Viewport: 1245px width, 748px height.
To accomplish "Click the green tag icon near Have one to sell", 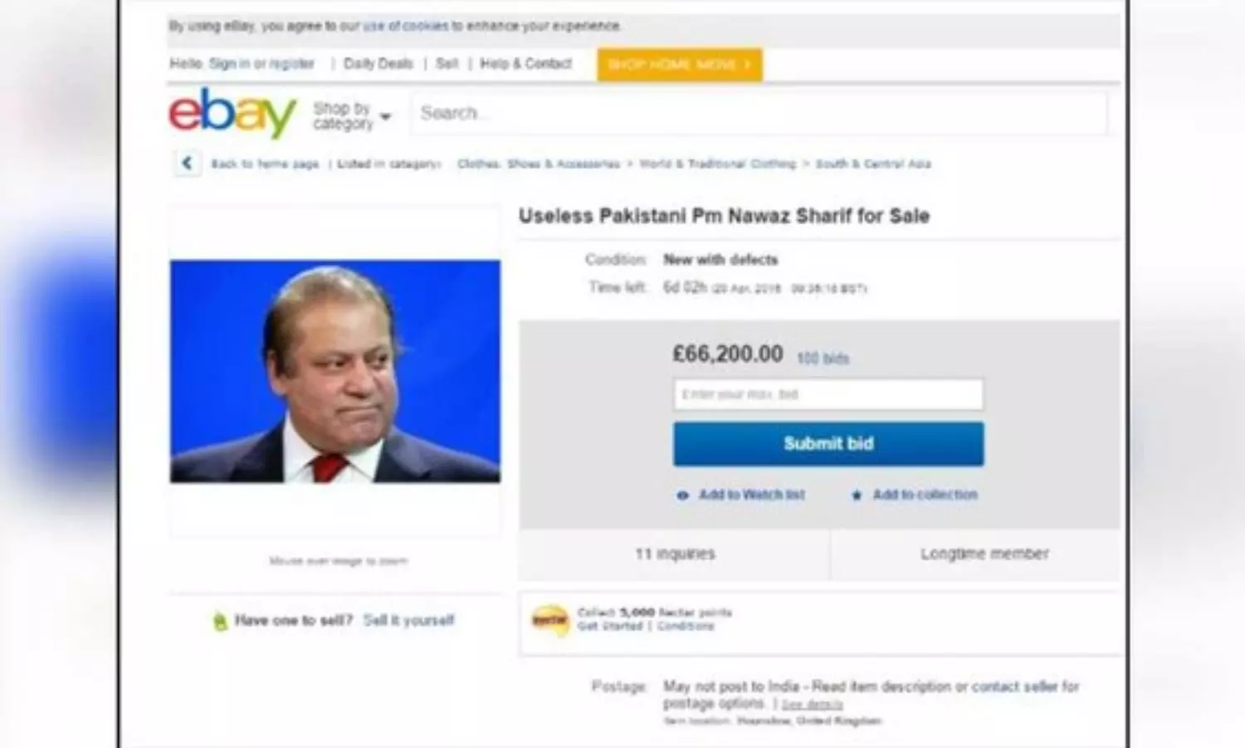I will tap(220, 621).
